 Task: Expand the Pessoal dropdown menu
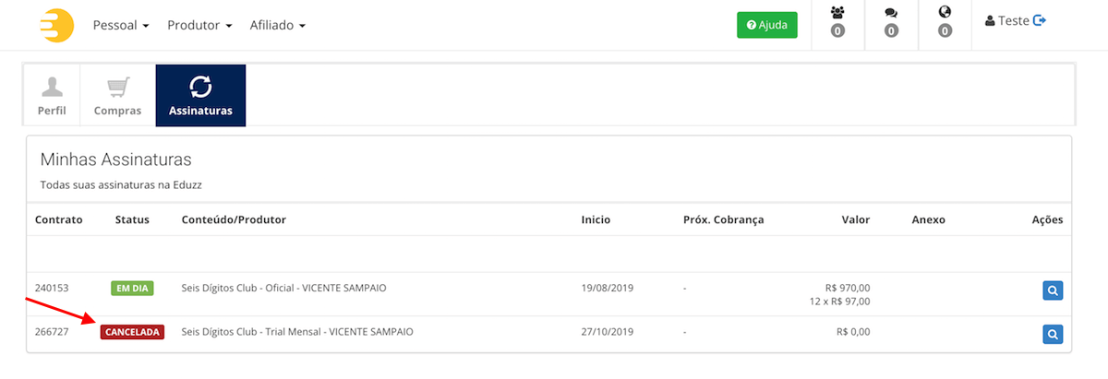click(121, 25)
